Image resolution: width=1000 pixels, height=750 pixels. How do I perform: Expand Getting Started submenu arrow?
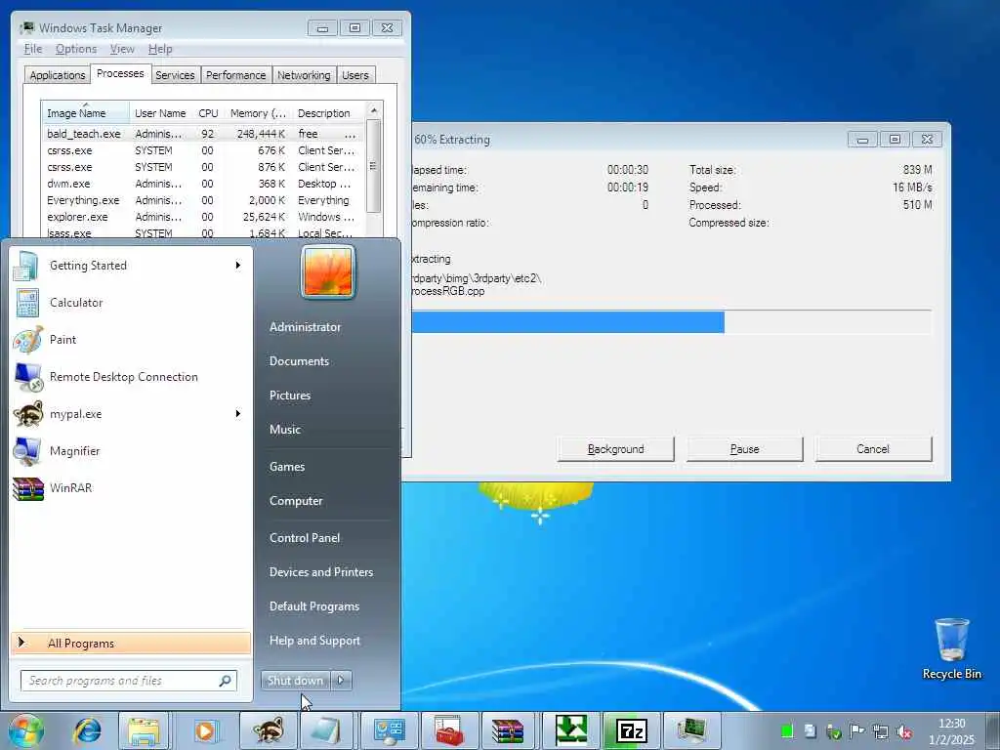pyautogui.click(x=238, y=266)
